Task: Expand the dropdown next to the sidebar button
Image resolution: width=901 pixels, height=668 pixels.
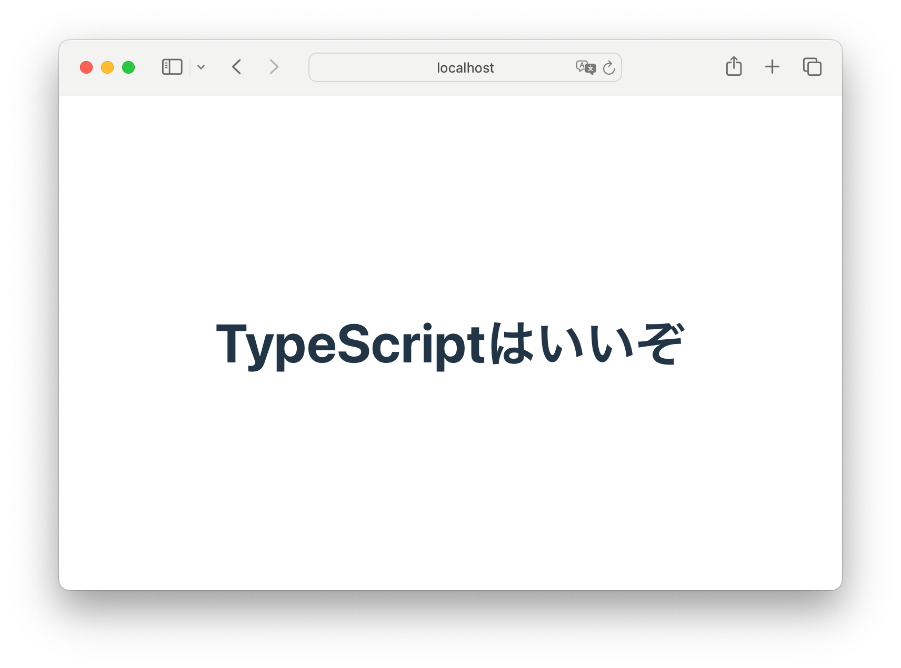Action: [x=202, y=67]
